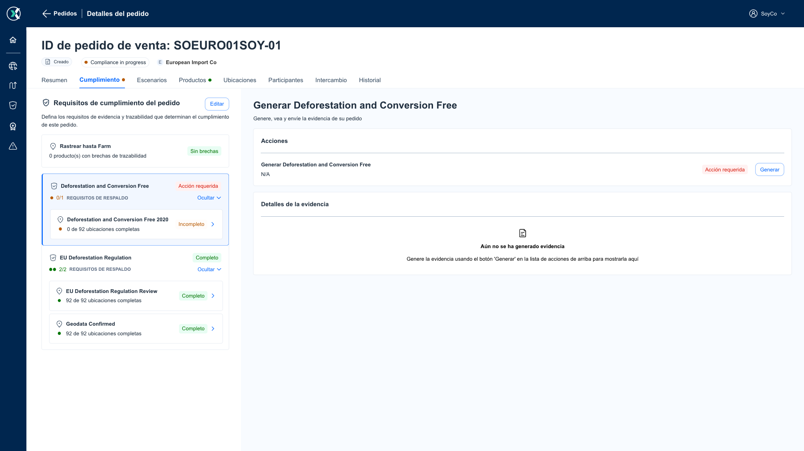Open the SoyCo account dropdown chevron
804x451 pixels.
point(783,14)
